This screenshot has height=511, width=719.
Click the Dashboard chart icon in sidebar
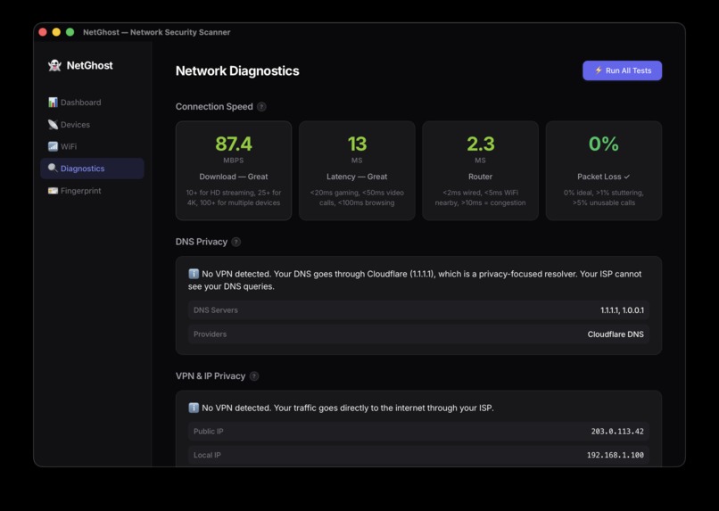pos(54,103)
